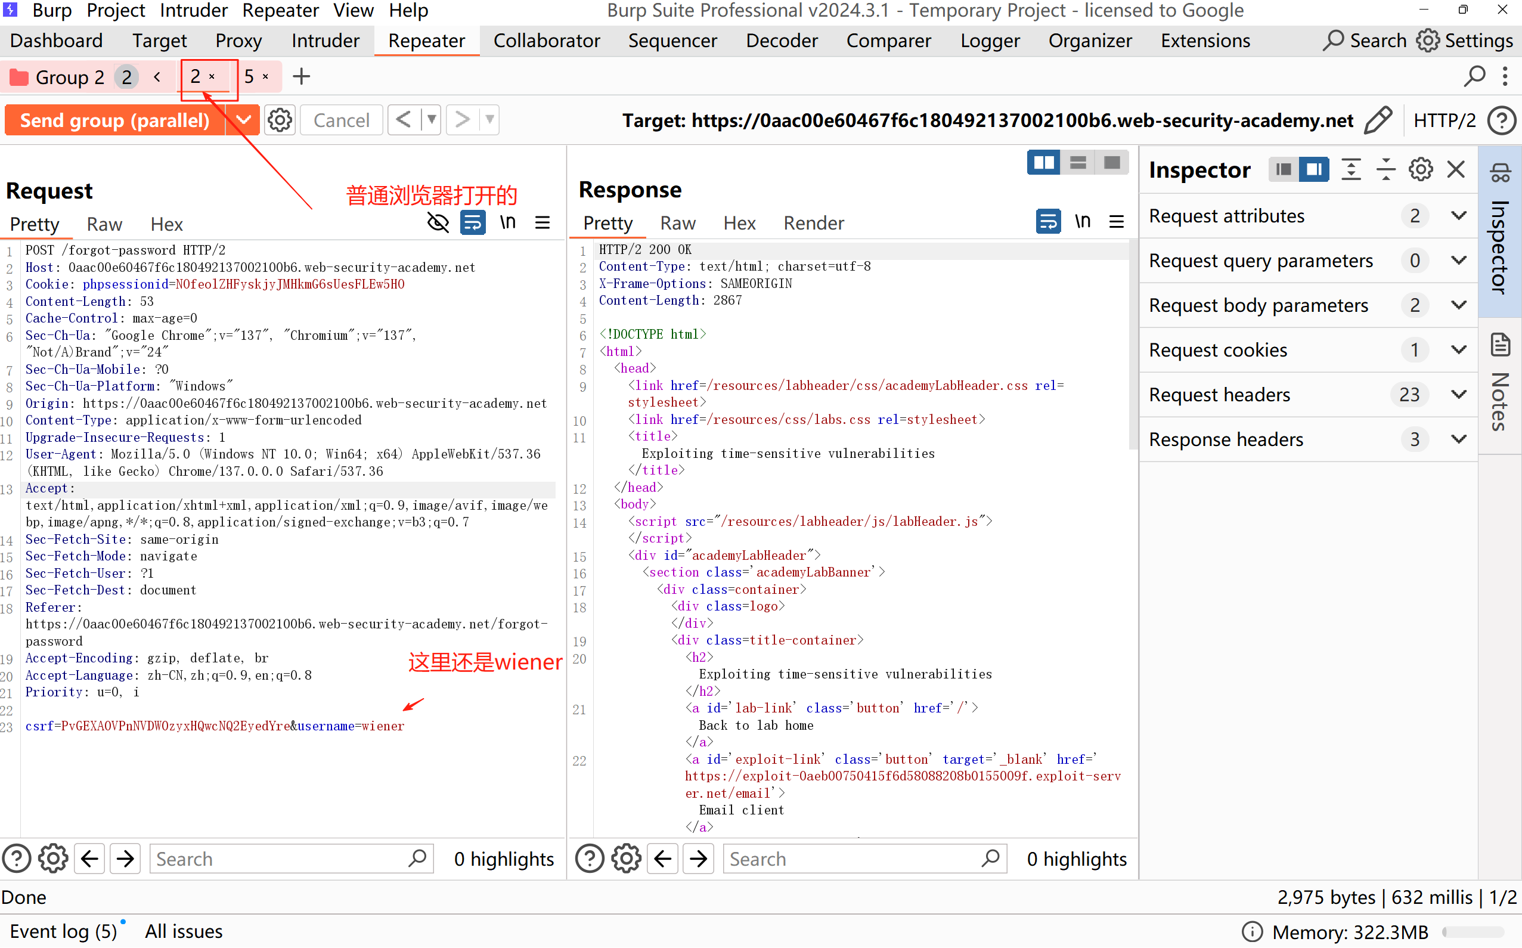
Task: Open the Render tab in Response
Action: point(813,223)
